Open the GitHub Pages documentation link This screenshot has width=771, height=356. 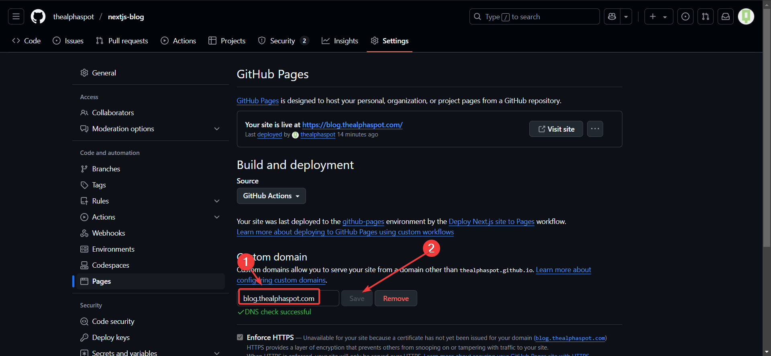pos(257,101)
